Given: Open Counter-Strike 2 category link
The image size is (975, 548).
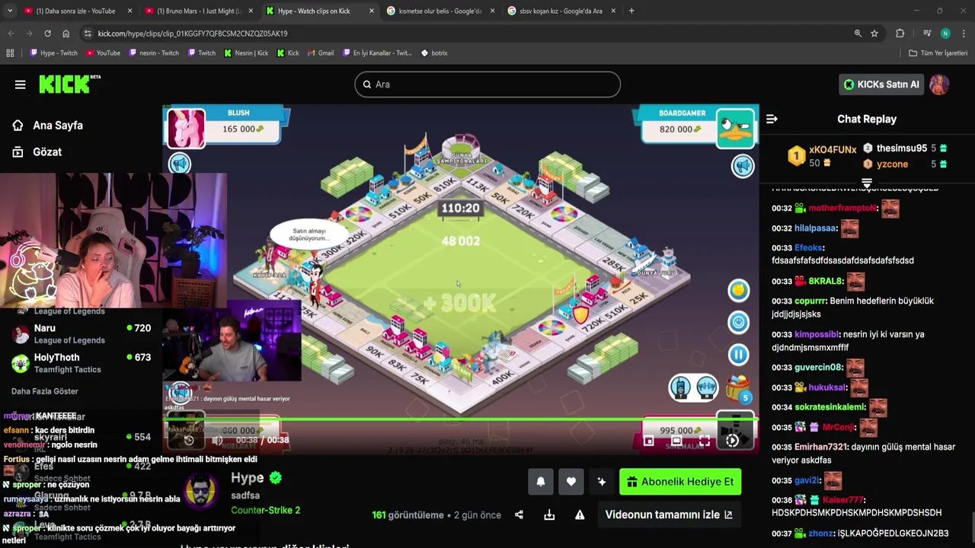Looking at the screenshot, I should [265, 510].
